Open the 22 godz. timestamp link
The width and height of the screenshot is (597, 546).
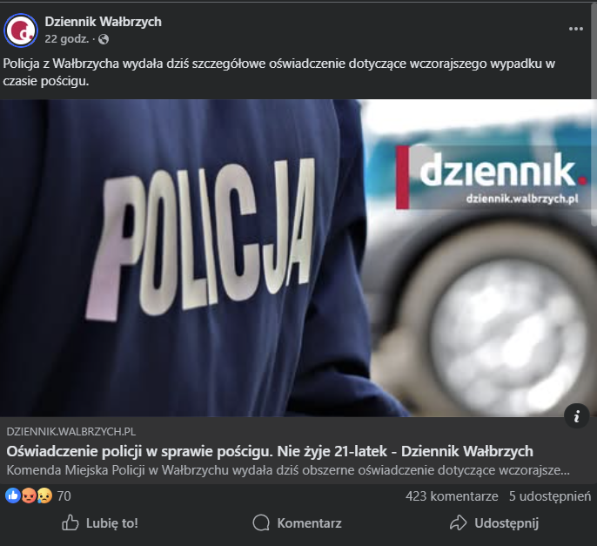coord(67,39)
